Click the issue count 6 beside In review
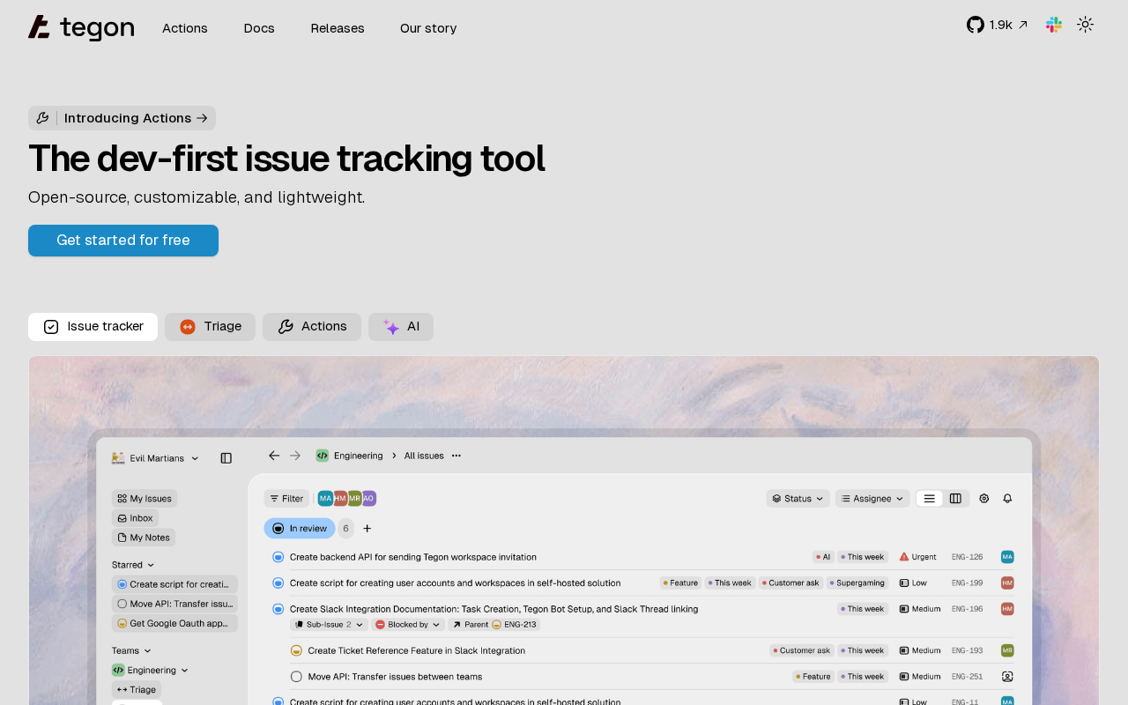1128x705 pixels. pyautogui.click(x=345, y=529)
